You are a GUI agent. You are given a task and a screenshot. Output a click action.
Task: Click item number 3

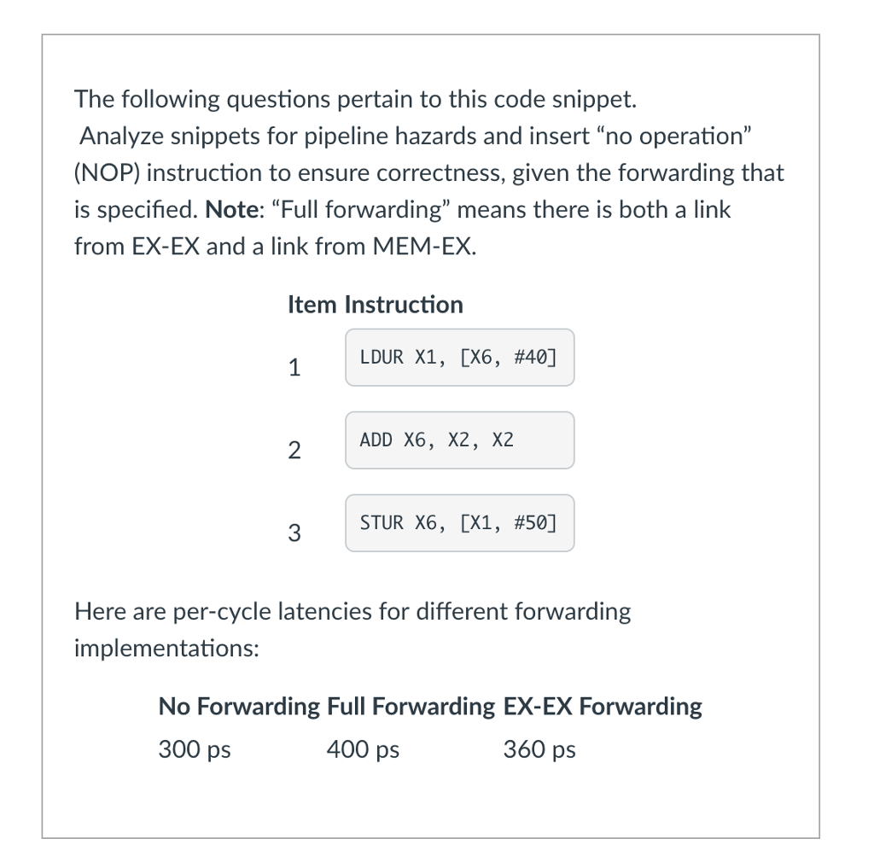[x=294, y=534]
